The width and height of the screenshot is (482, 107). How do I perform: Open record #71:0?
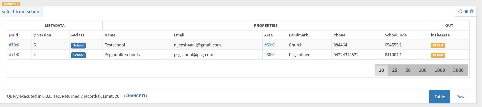(14, 55)
